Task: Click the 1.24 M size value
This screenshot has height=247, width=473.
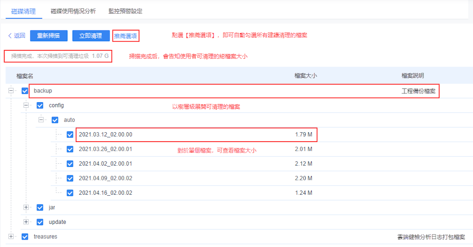Action: click(303, 192)
